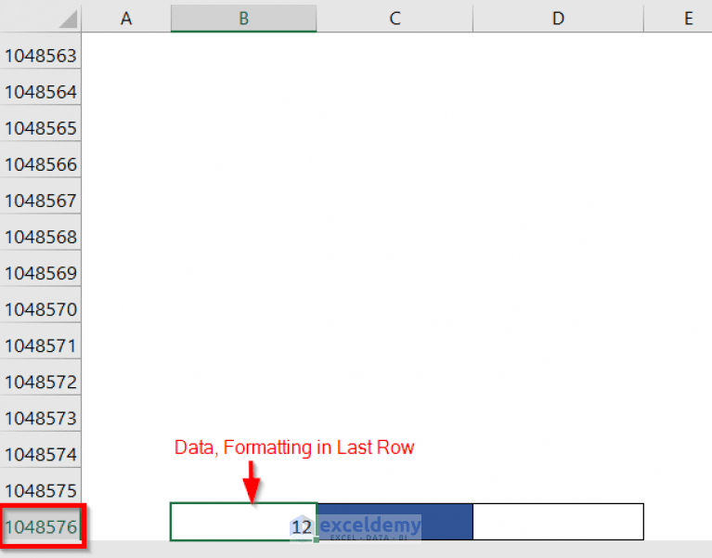
Task: Click the Select All corner triangle
Action: pyautogui.click(x=68, y=19)
